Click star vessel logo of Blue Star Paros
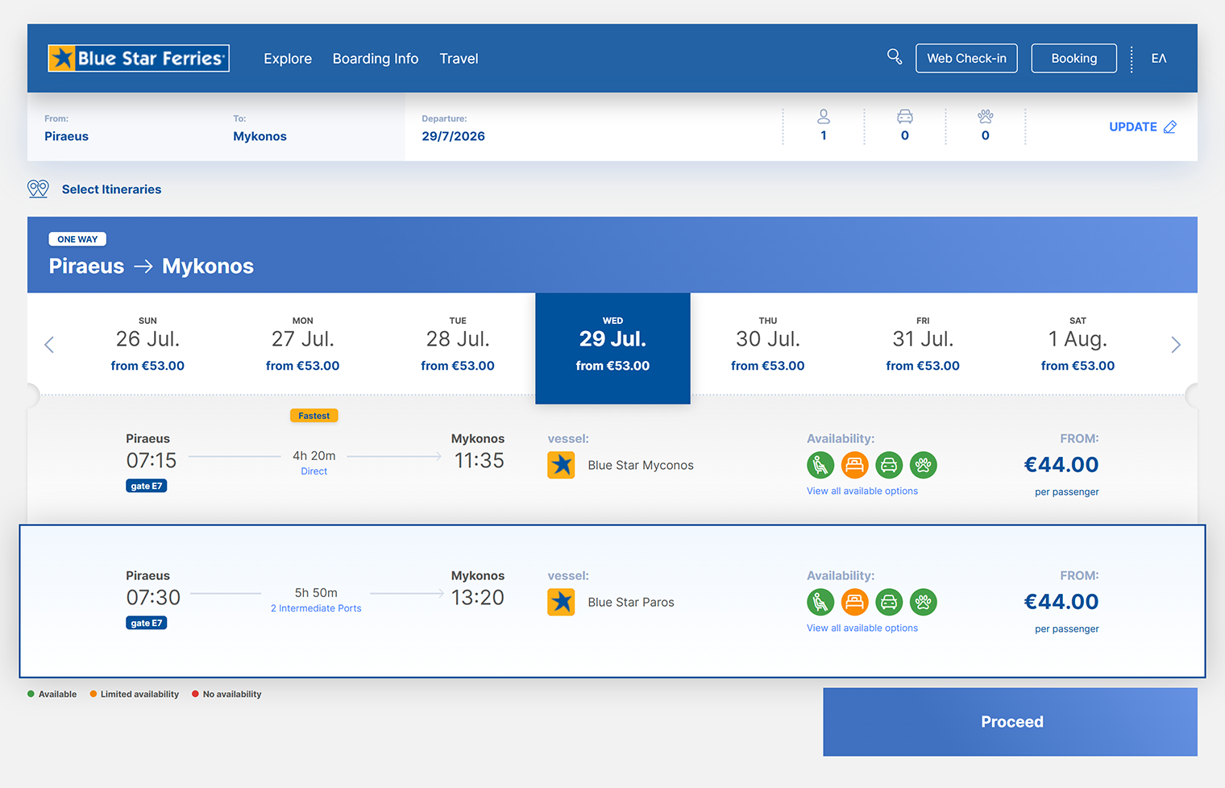The width and height of the screenshot is (1225, 788). coord(561,602)
